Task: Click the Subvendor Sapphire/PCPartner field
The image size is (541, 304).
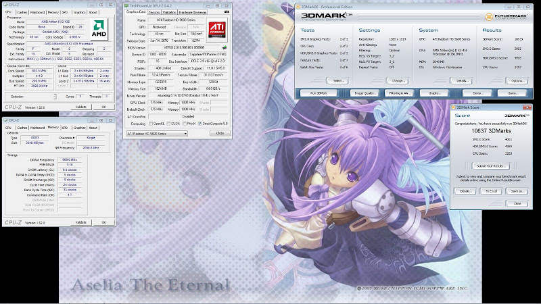Action: pos(208,55)
